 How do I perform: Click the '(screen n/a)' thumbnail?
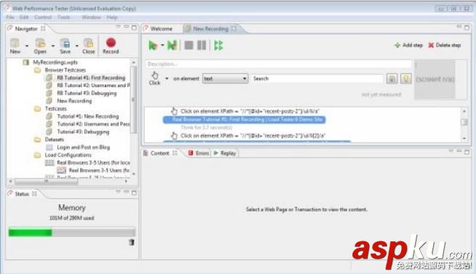pos(435,79)
